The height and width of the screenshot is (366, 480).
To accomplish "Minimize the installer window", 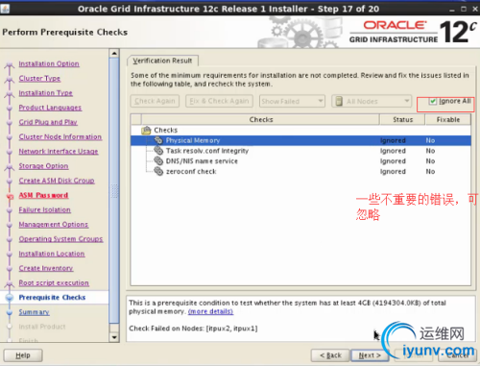I will coord(452,10).
